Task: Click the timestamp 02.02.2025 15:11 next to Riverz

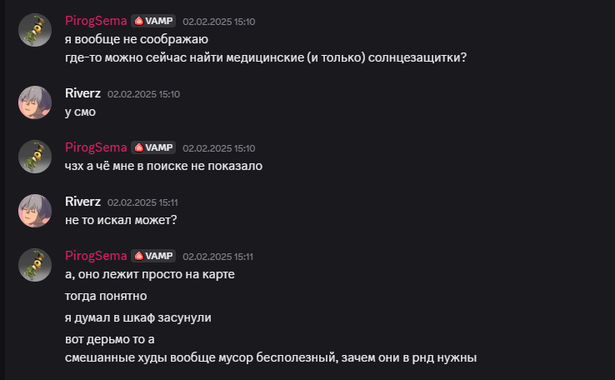Action: pos(142,202)
